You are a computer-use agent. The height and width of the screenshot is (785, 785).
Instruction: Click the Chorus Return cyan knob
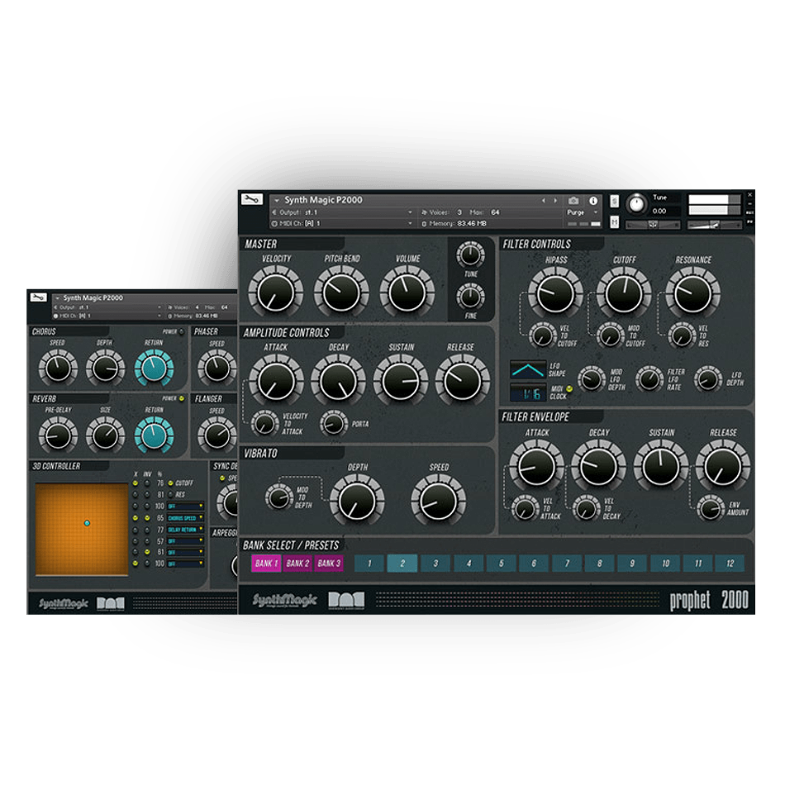coord(155,368)
